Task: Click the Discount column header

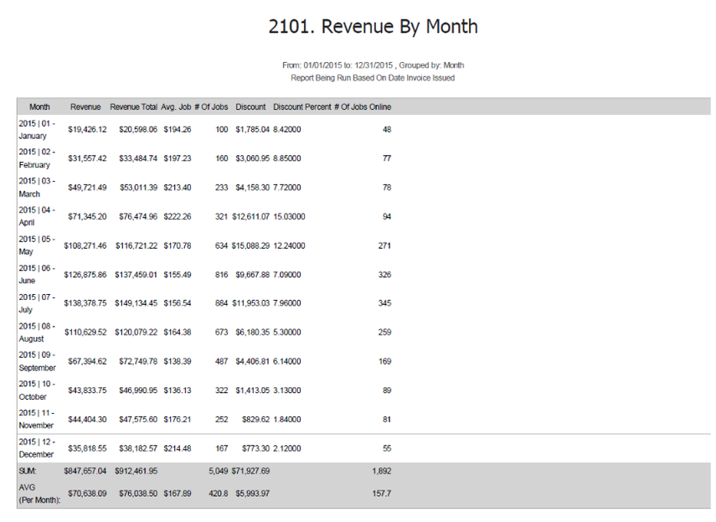Action: point(250,107)
